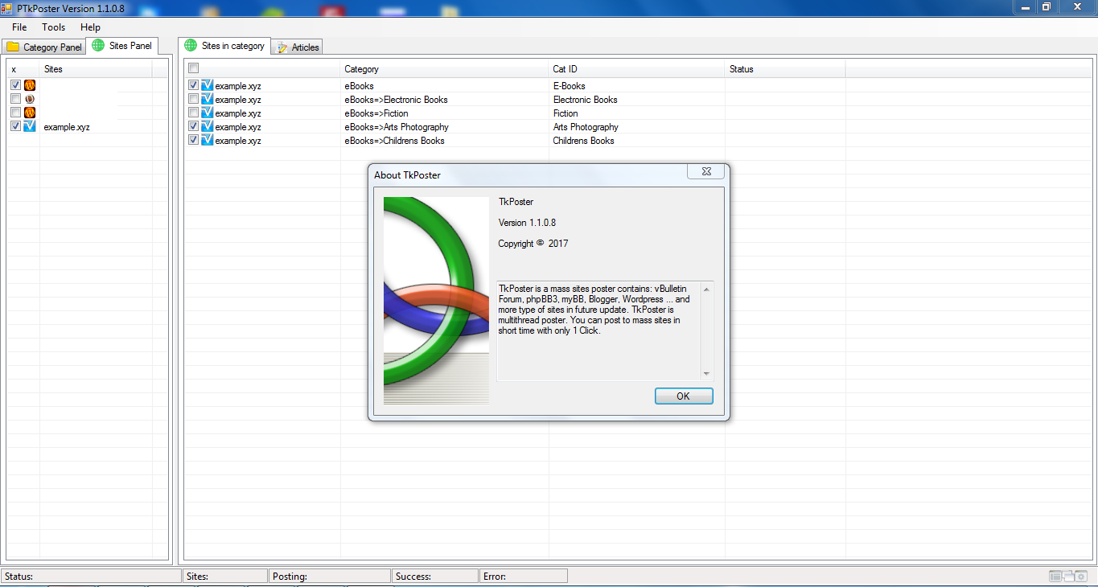1098x587 pixels.
Task: Click OK in the About TkPoster dialog
Action: tap(684, 396)
